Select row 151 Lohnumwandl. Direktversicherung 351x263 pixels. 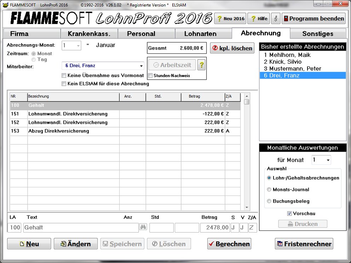[x=125, y=114]
